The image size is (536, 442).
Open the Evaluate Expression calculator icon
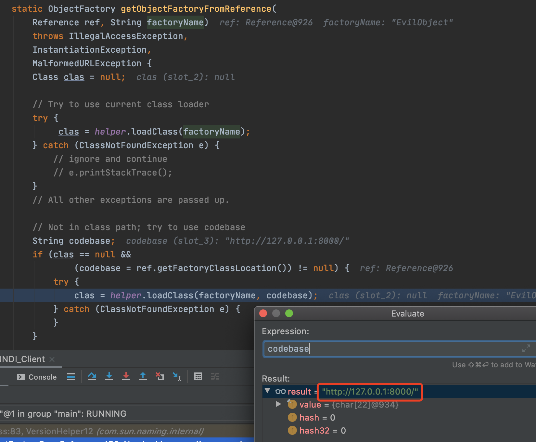(x=198, y=377)
